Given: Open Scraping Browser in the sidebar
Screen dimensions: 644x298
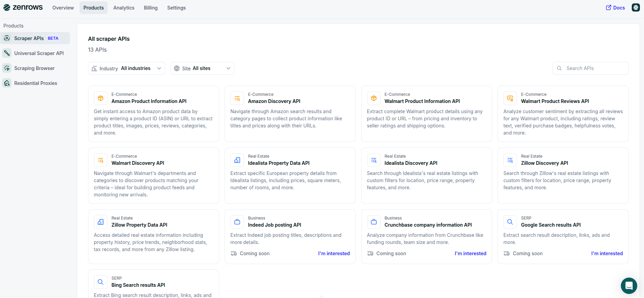Looking at the screenshot, I should tap(35, 68).
